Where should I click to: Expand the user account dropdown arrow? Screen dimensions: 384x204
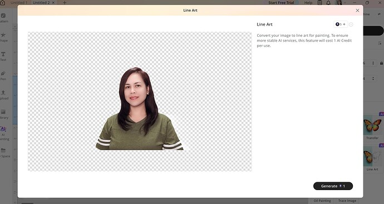[x=345, y=3]
